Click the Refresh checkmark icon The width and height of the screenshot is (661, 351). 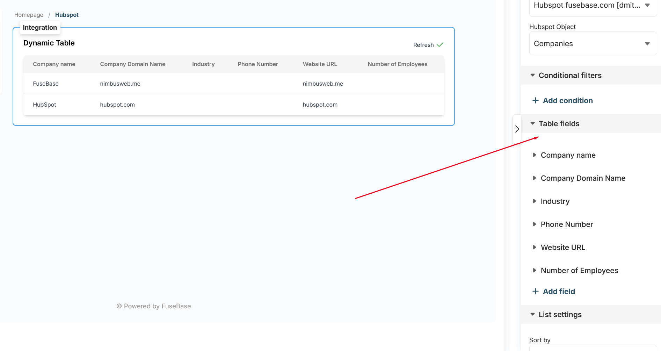pos(440,45)
